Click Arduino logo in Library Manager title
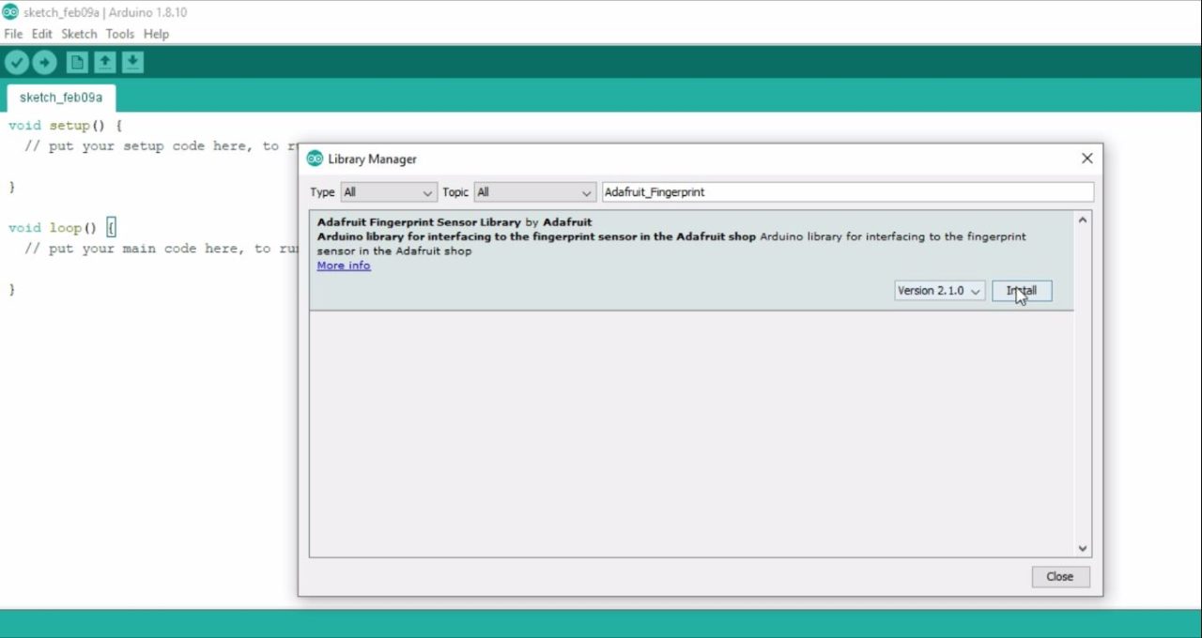This screenshot has height=638, width=1202. [315, 159]
